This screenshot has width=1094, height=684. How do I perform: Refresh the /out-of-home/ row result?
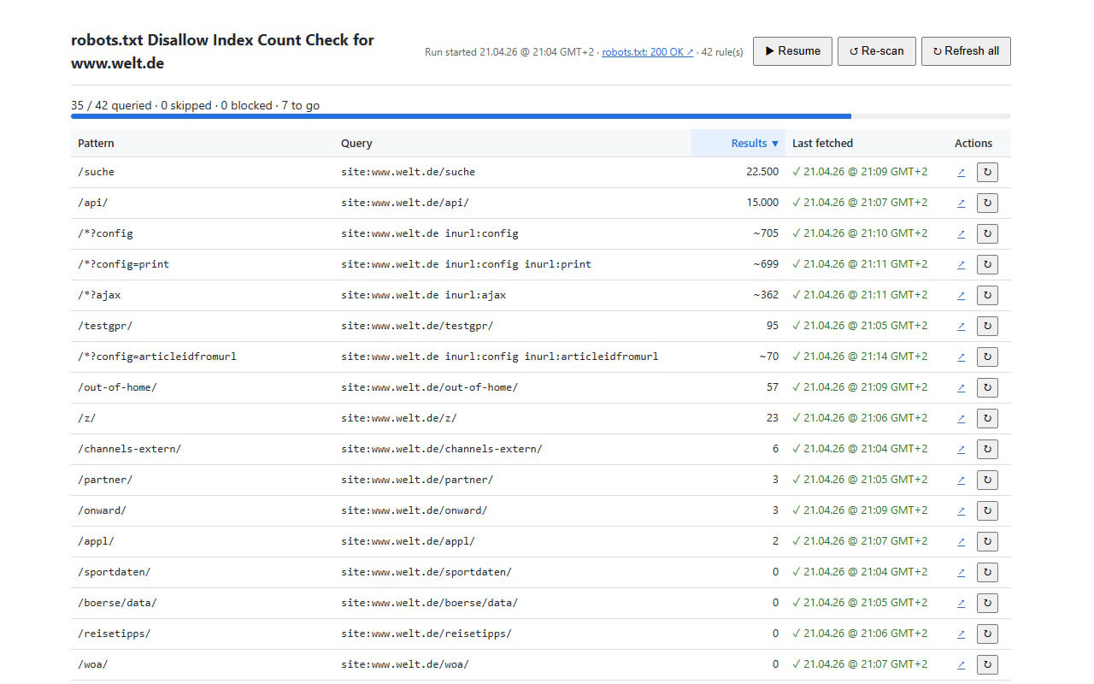pyautogui.click(x=987, y=388)
